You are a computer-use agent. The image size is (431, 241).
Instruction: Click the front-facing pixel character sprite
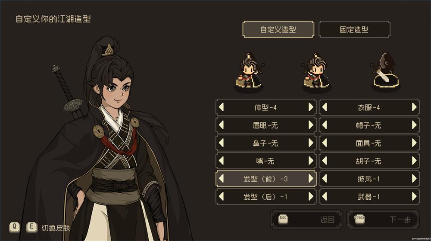point(249,71)
